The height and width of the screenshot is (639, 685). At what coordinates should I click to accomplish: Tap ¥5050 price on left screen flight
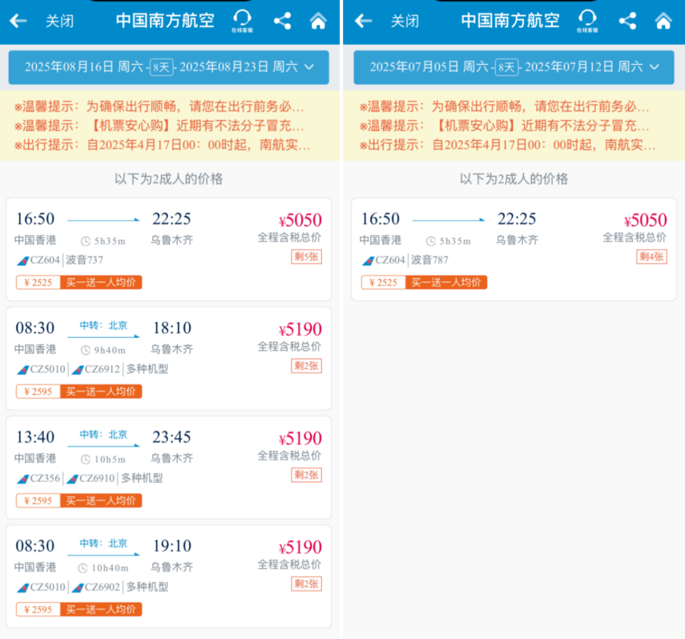tap(300, 220)
